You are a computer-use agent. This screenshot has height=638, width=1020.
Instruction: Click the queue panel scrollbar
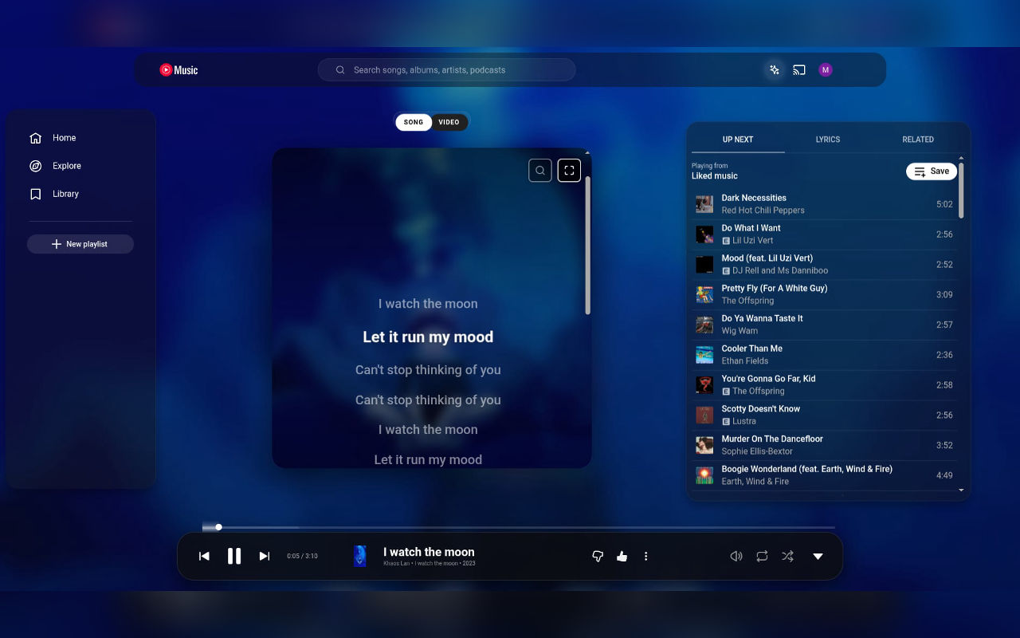tap(961, 191)
